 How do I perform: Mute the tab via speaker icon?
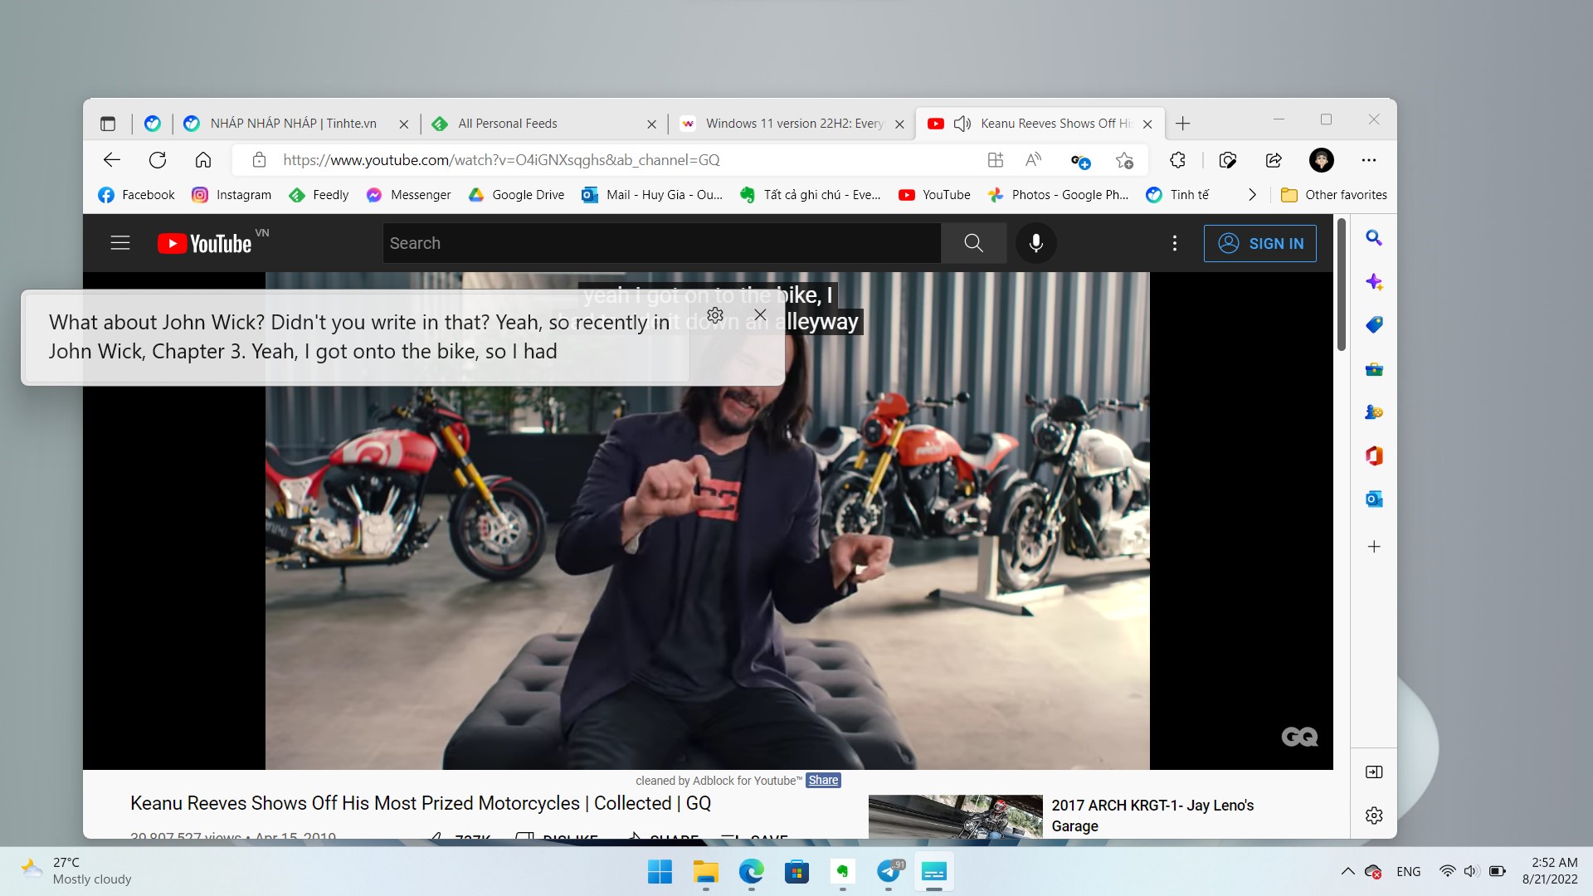pos(962,124)
